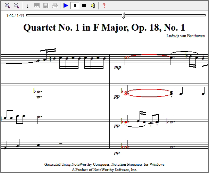Open help via the red question mark
This screenshot has height=173, width=209.
coord(104,6)
